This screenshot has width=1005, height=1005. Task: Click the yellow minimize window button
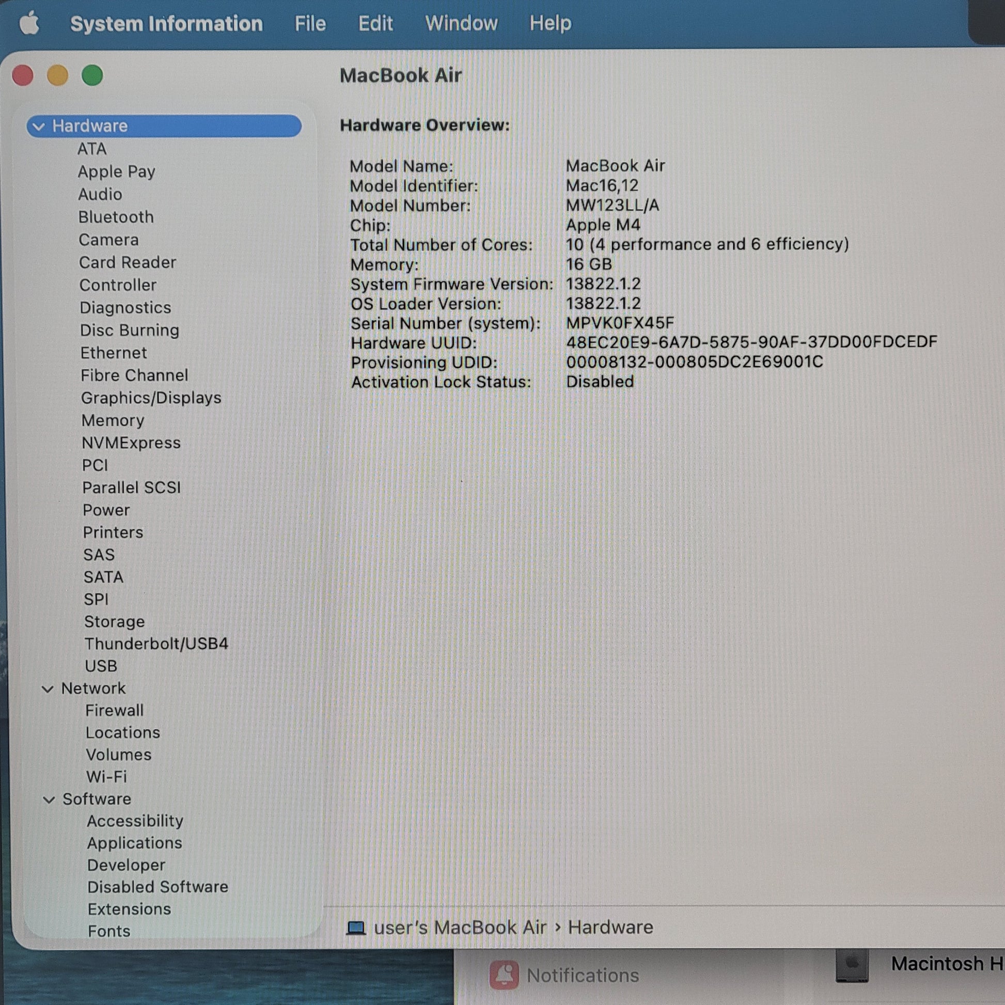[58, 76]
